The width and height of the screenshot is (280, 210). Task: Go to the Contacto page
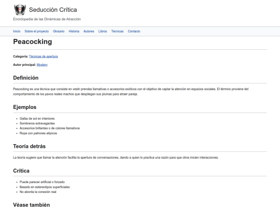tap(134, 31)
